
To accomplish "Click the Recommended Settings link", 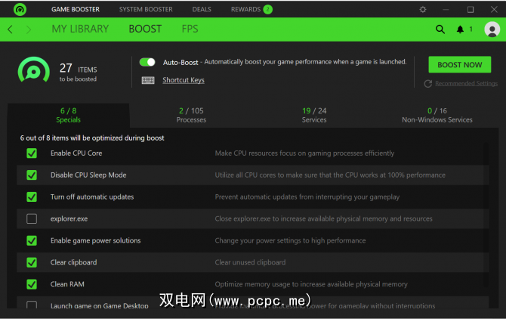I will (x=466, y=84).
